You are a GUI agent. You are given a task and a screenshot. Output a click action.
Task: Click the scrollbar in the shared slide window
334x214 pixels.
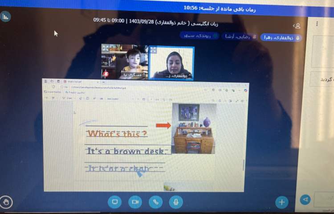point(244,165)
